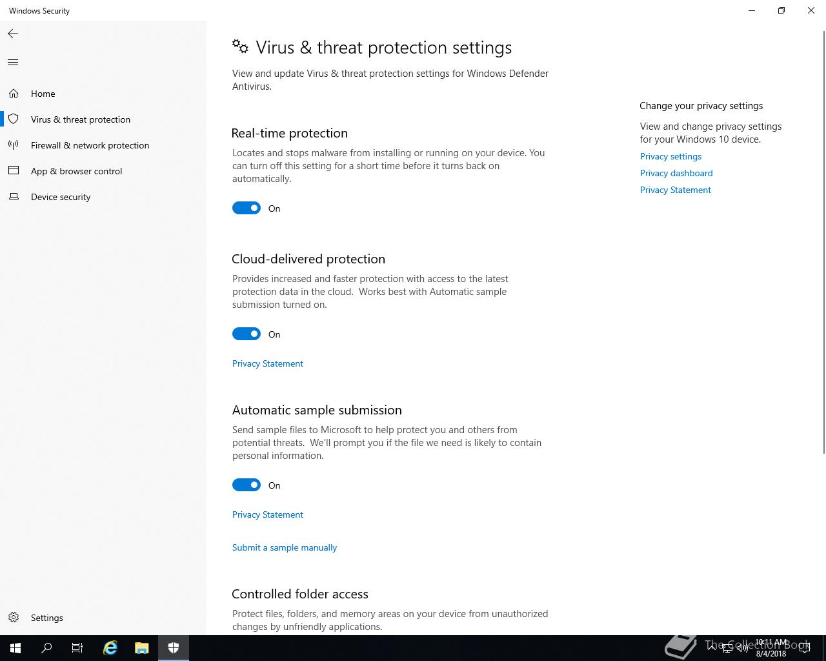Click the Settings gear icon in sidebar

click(x=14, y=618)
